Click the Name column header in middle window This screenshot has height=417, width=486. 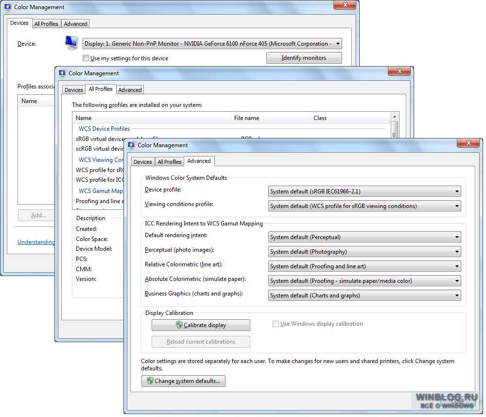(152, 118)
